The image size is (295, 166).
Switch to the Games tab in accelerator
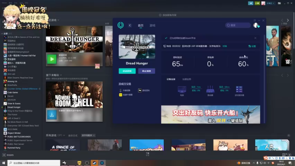[x=152, y=25]
